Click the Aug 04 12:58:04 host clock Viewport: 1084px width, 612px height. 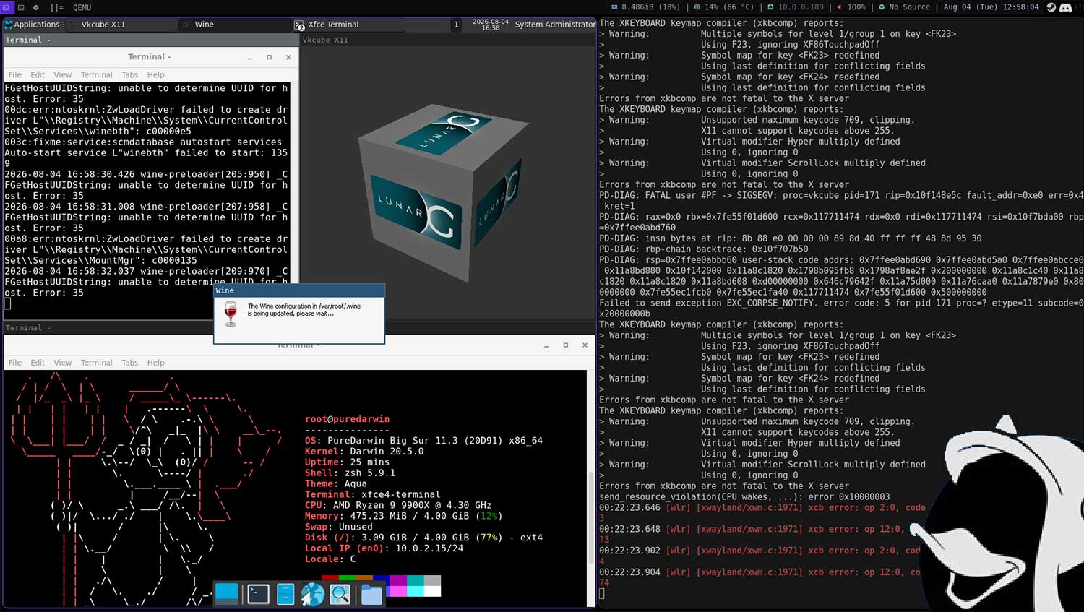point(991,7)
